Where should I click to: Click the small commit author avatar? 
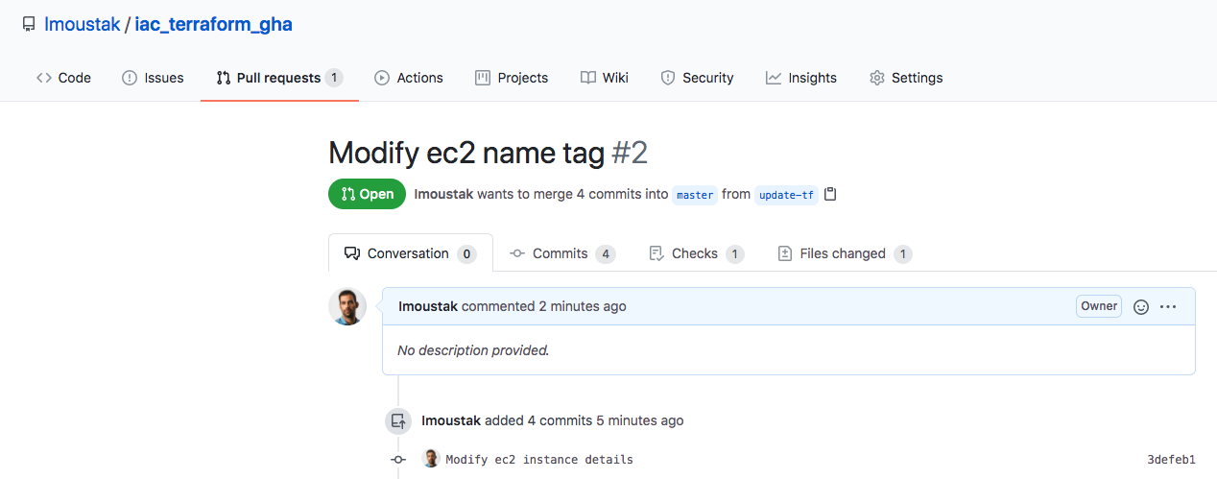(x=431, y=459)
